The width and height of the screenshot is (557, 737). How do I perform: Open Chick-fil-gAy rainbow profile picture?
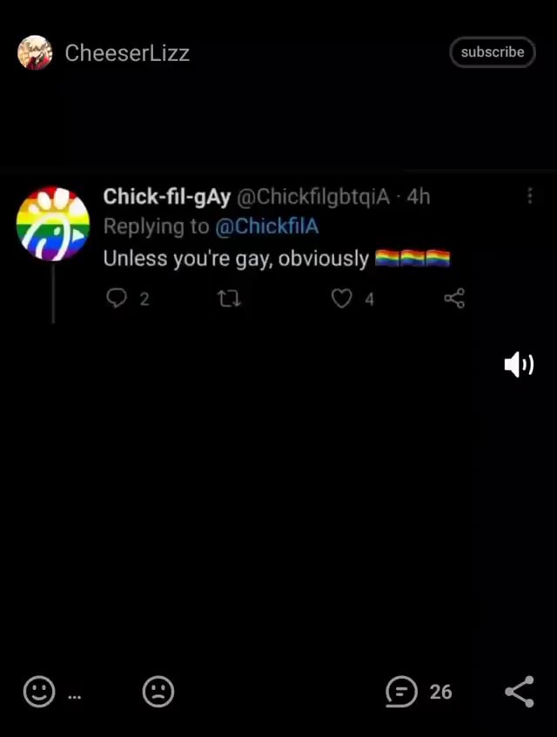click(52, 224)
